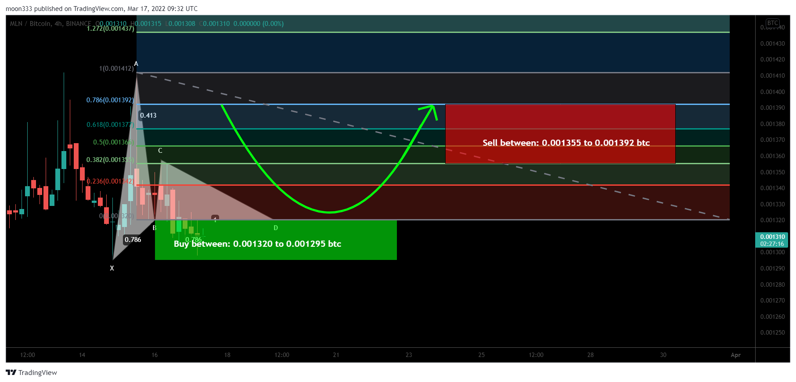Click the BTC currency badge on price axis
This screenshot has width=796, height=382.
pos(772,23)
